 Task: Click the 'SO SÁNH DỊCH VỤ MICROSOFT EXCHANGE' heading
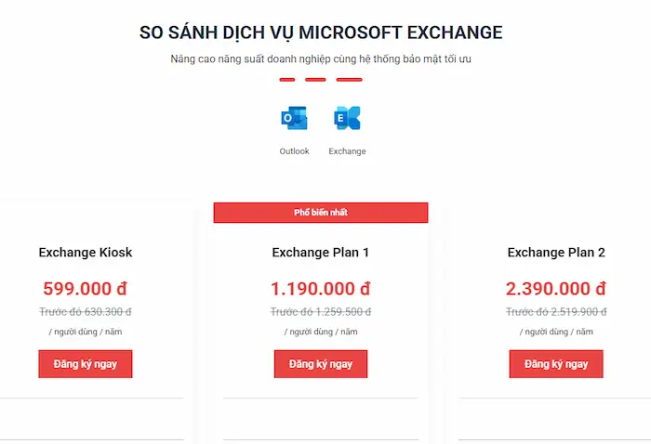coord(321,33)
